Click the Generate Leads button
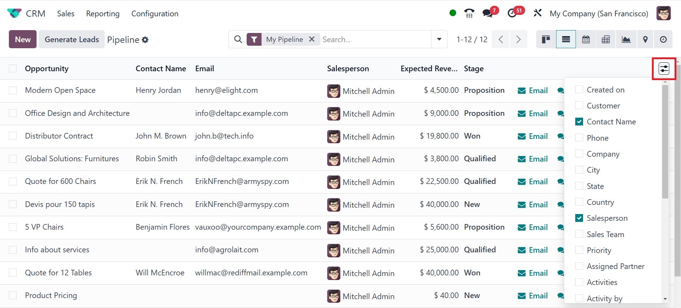 click(x=72, y=39)
